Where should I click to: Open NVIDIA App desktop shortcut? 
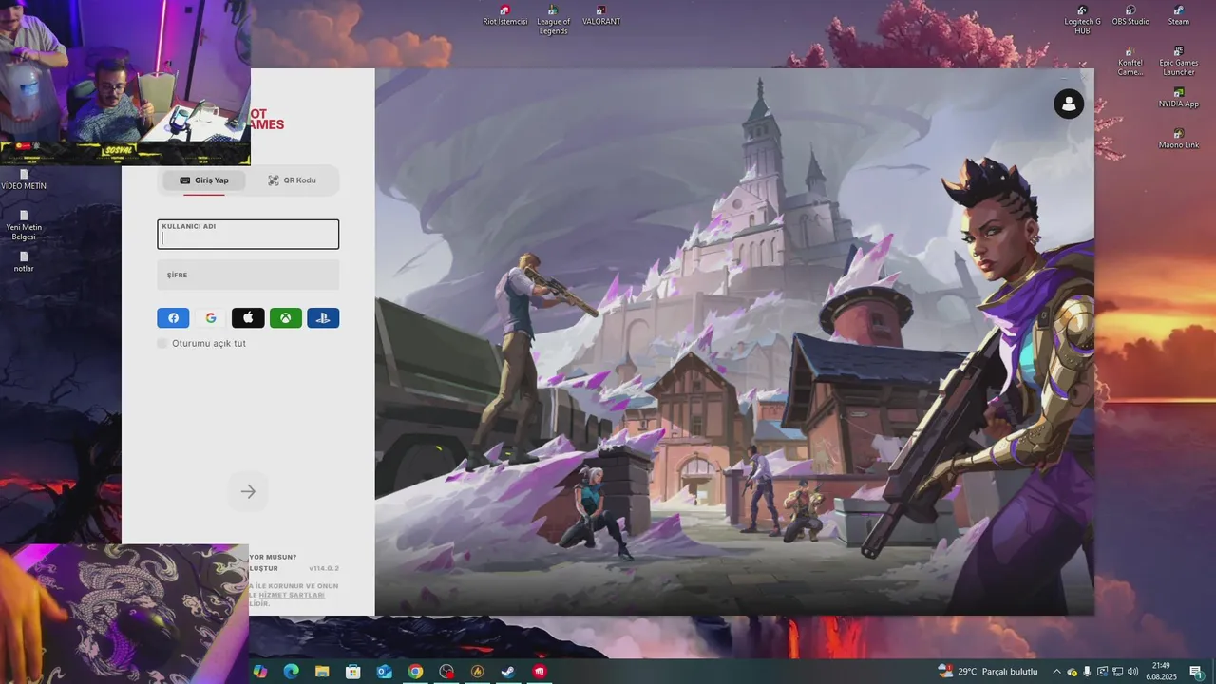(1179, 98)
